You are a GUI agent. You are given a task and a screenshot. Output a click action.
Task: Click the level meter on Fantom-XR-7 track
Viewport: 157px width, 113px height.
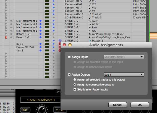[x=47, y=8]
